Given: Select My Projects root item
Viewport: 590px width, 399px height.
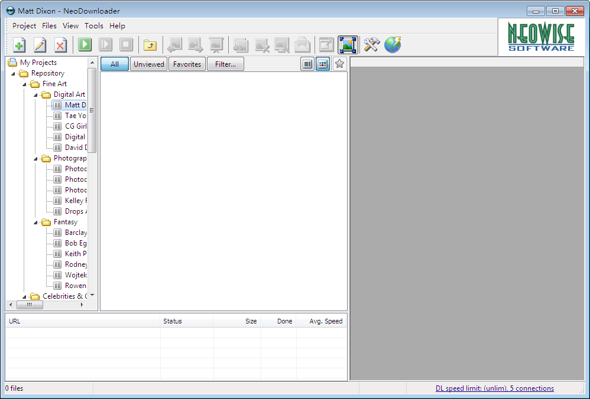Looking at the screenshot, I should 38,63.
